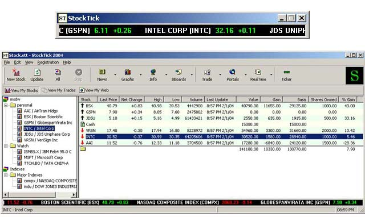Click the All update toolbar icon
Image resolution: width=365 pixels, height=217 pixels.
coord(58,72)
